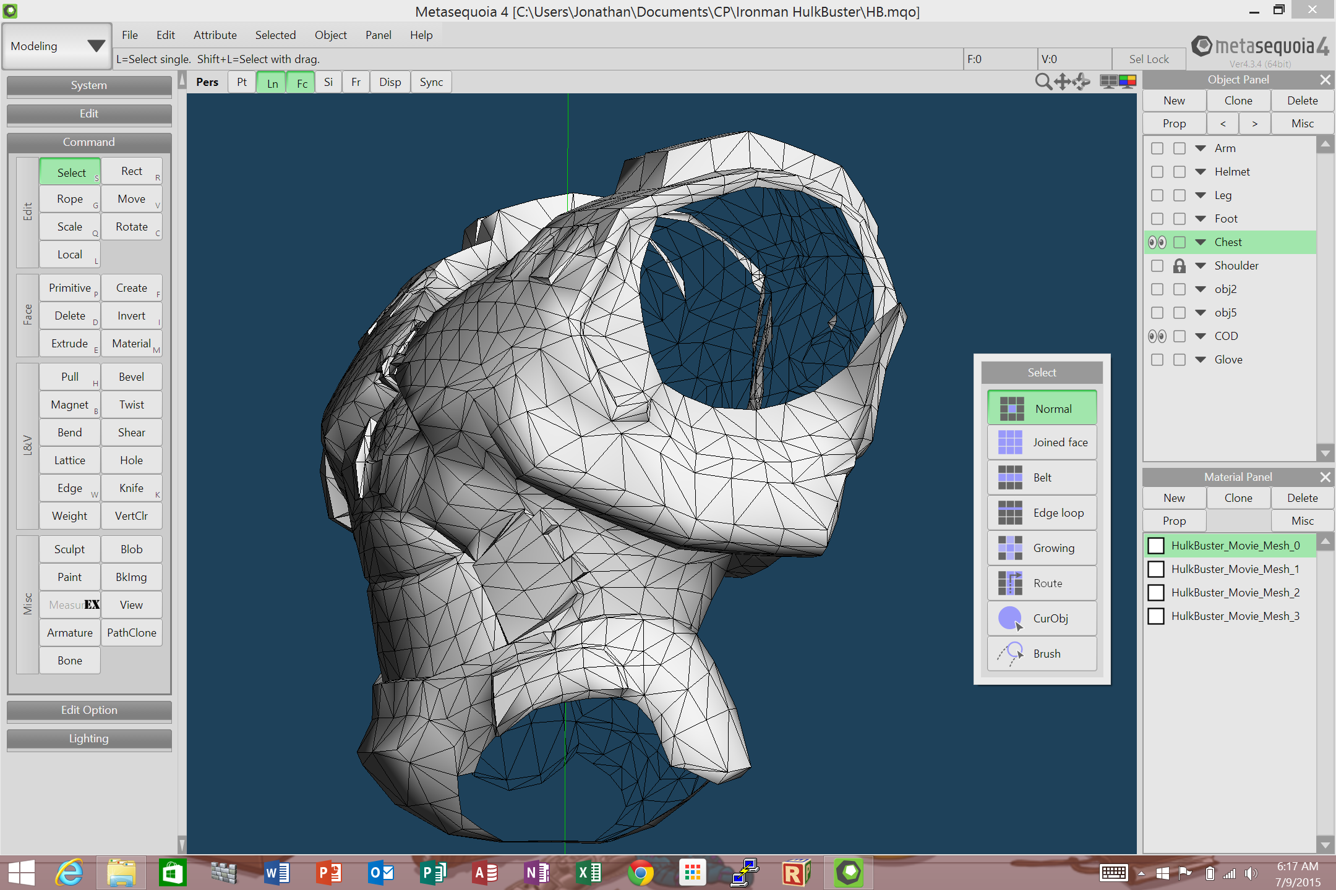Collapse the obj2 object triangle
The height and width of the screenshot is (890, 1336).
pos(1201,289)
